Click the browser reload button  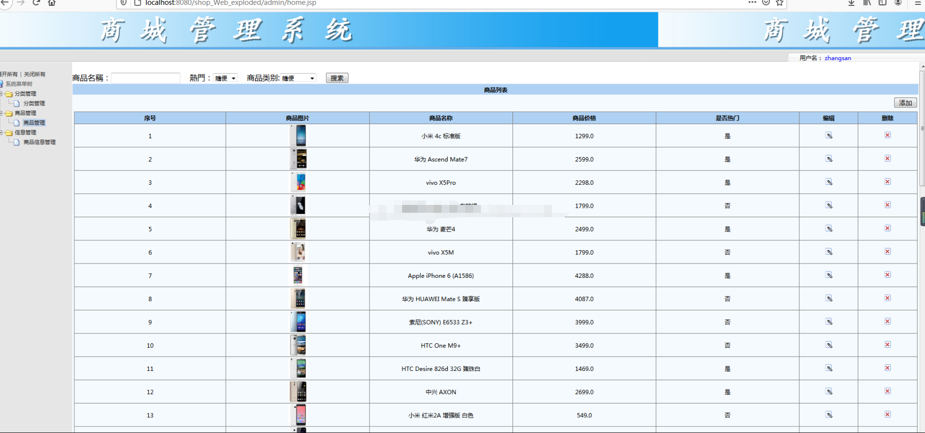tap(36, 2)
